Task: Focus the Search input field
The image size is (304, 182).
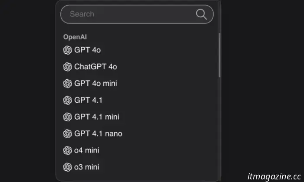Action: pyautogui.click(x=137, y=14)
